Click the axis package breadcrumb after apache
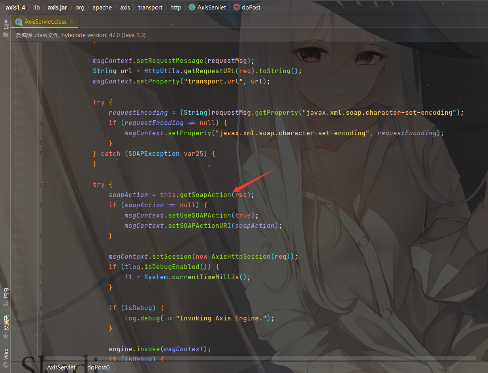 tap(125, 7)
